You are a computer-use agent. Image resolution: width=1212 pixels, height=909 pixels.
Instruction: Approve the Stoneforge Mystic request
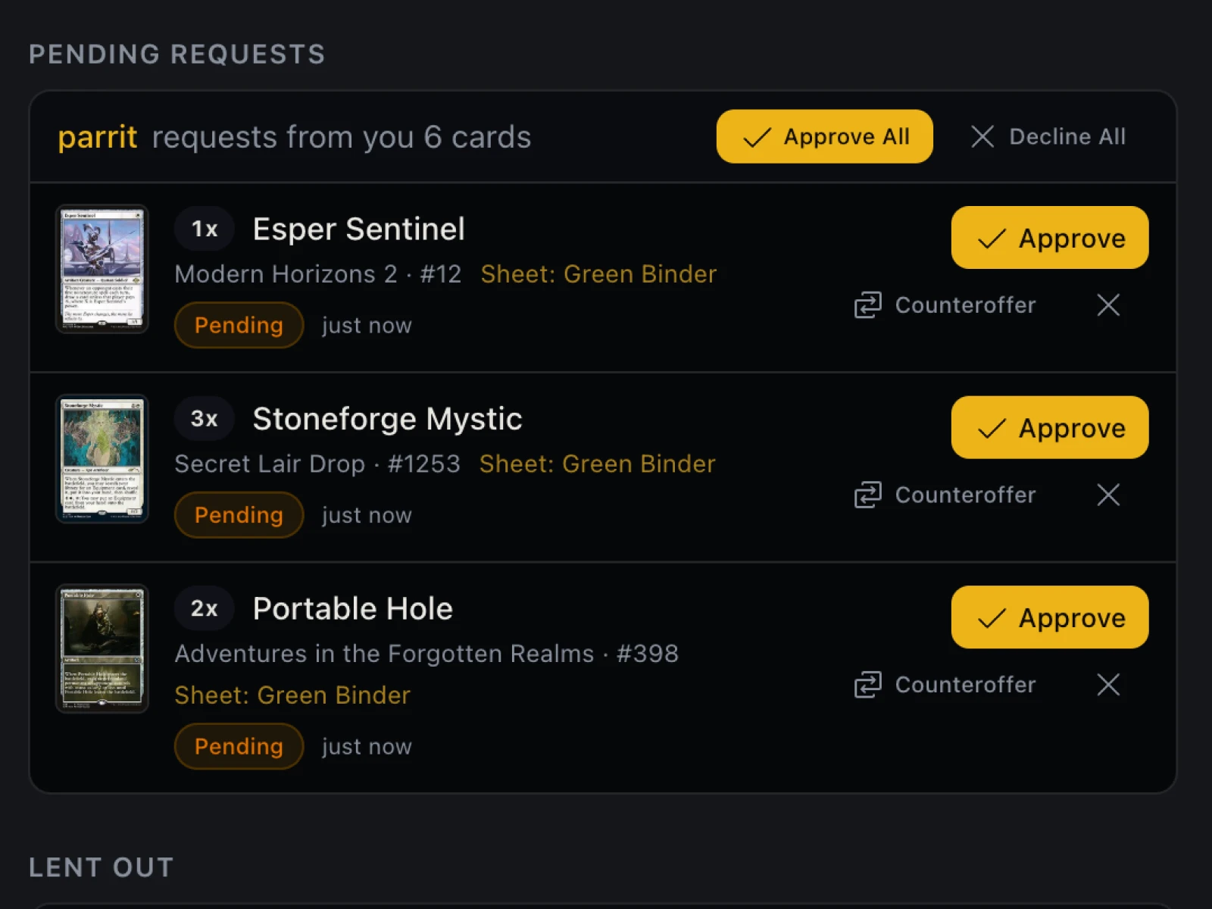pos(1049,427)
